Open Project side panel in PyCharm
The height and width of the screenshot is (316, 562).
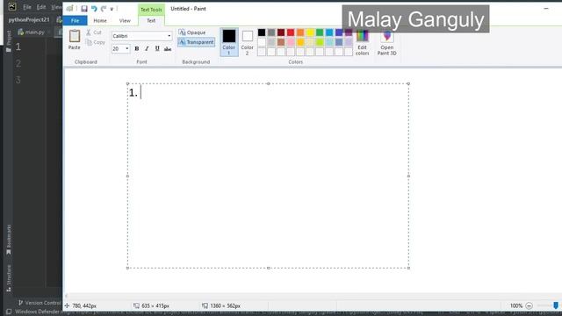9,41
